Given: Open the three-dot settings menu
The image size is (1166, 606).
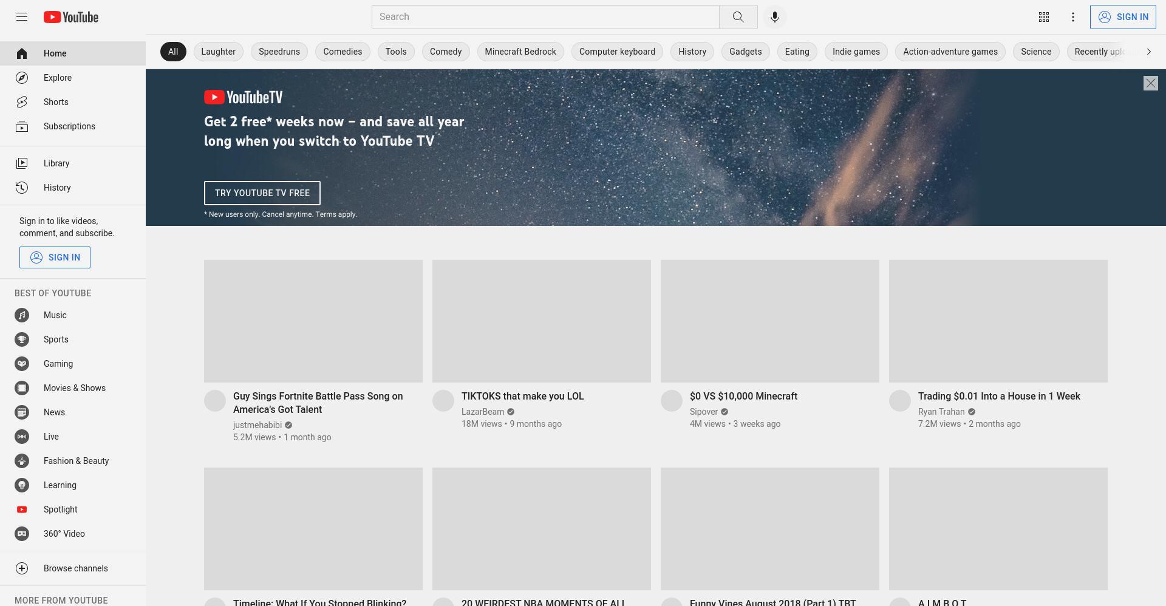Looking at the screenshot, I should [1072, 17].
